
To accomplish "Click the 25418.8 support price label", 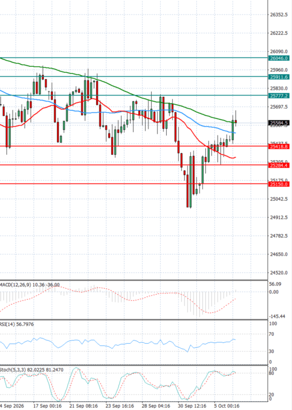I will pyautogui.click(x=279, y=147).
